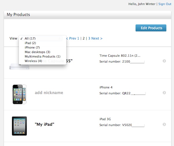174x146 pixels.
Task: Go to the Next page link
Action: [97, 38]
